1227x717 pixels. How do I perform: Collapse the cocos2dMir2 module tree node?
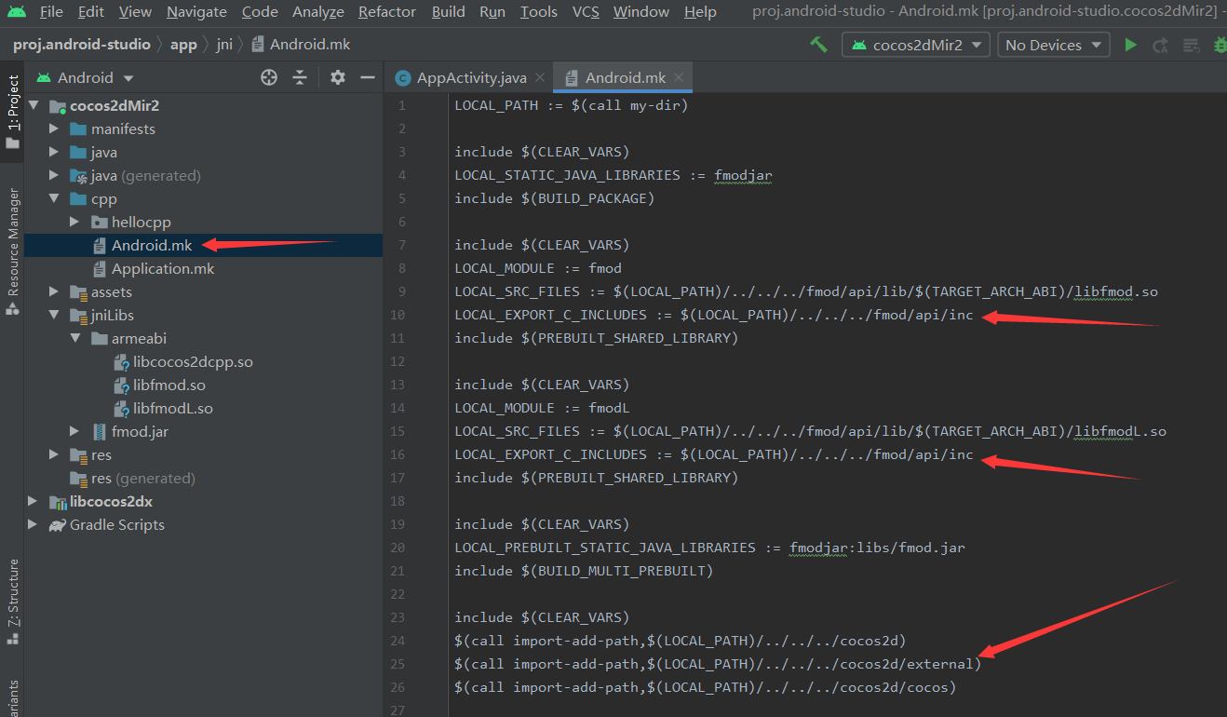tap(34, 106)
